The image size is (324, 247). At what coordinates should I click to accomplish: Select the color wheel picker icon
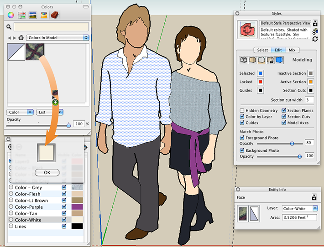(x=10, y=15)
